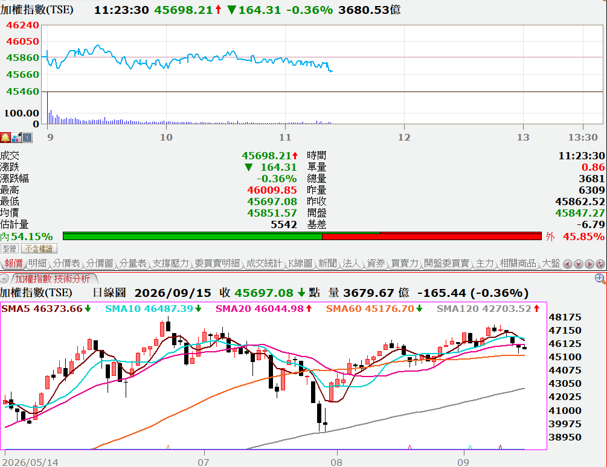Open the 法人 tab
607x467 pixels.
pyautogui.click(x=352, y=263)
